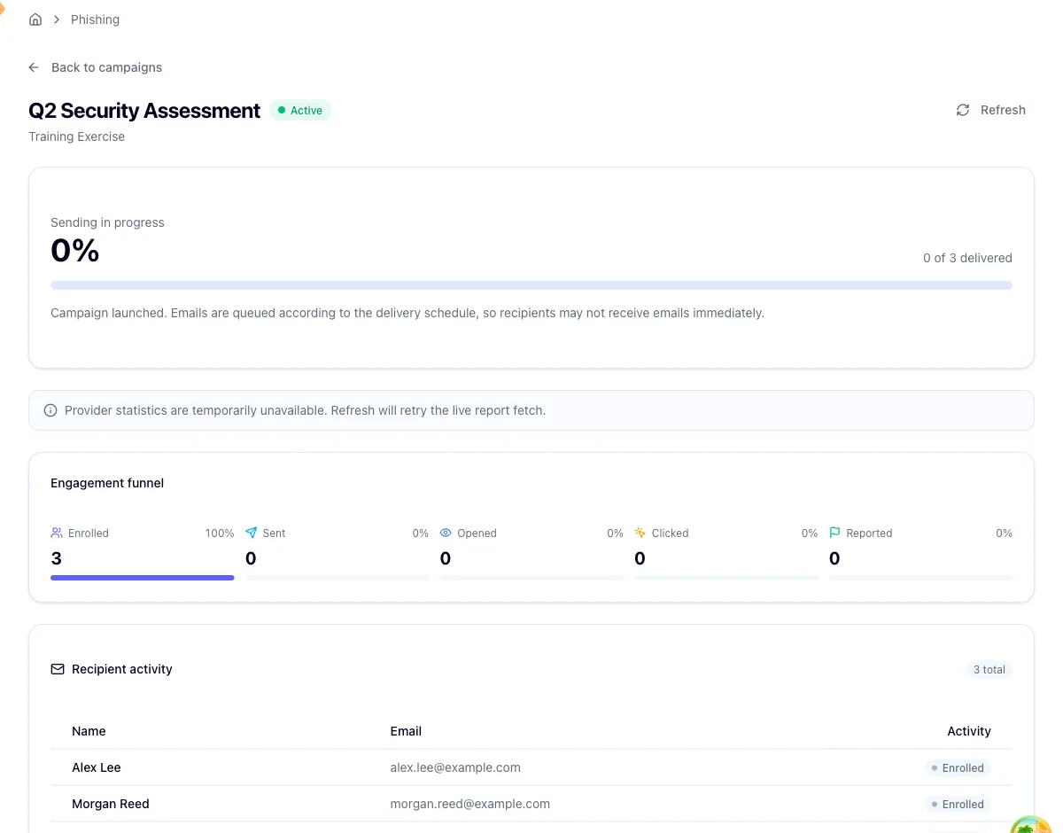Click the Enrolled 100% percentage

(220, 533)
